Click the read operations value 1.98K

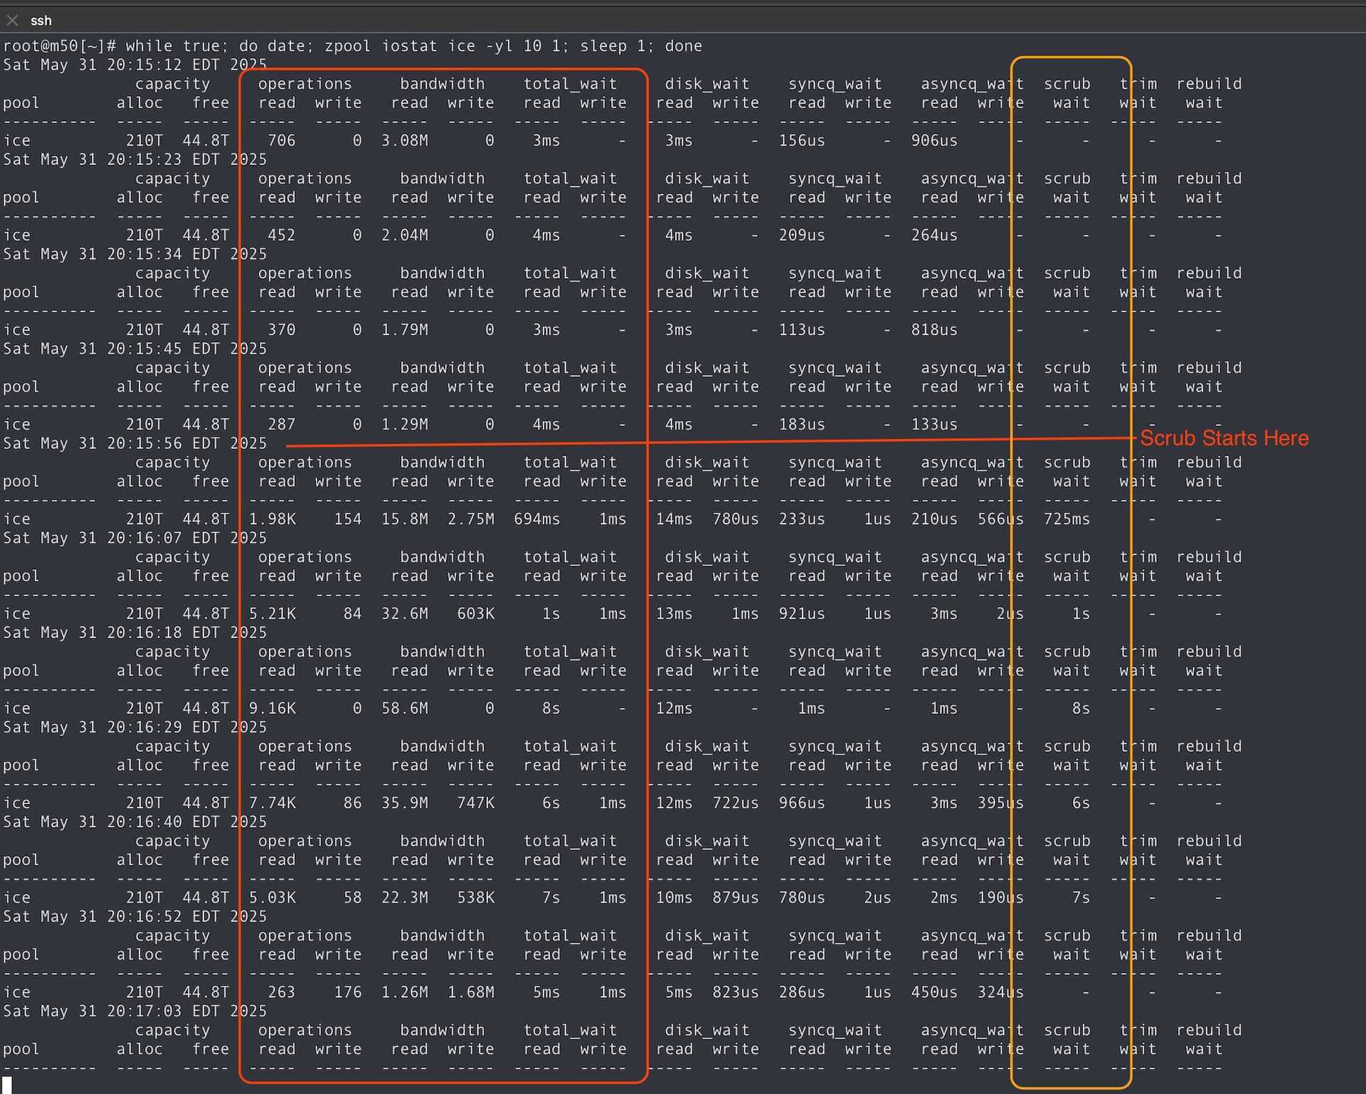point(272,519)
